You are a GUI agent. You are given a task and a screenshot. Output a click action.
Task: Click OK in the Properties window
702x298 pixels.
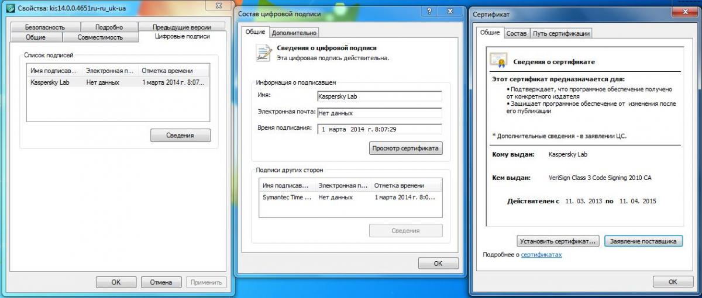pos(116,282)
